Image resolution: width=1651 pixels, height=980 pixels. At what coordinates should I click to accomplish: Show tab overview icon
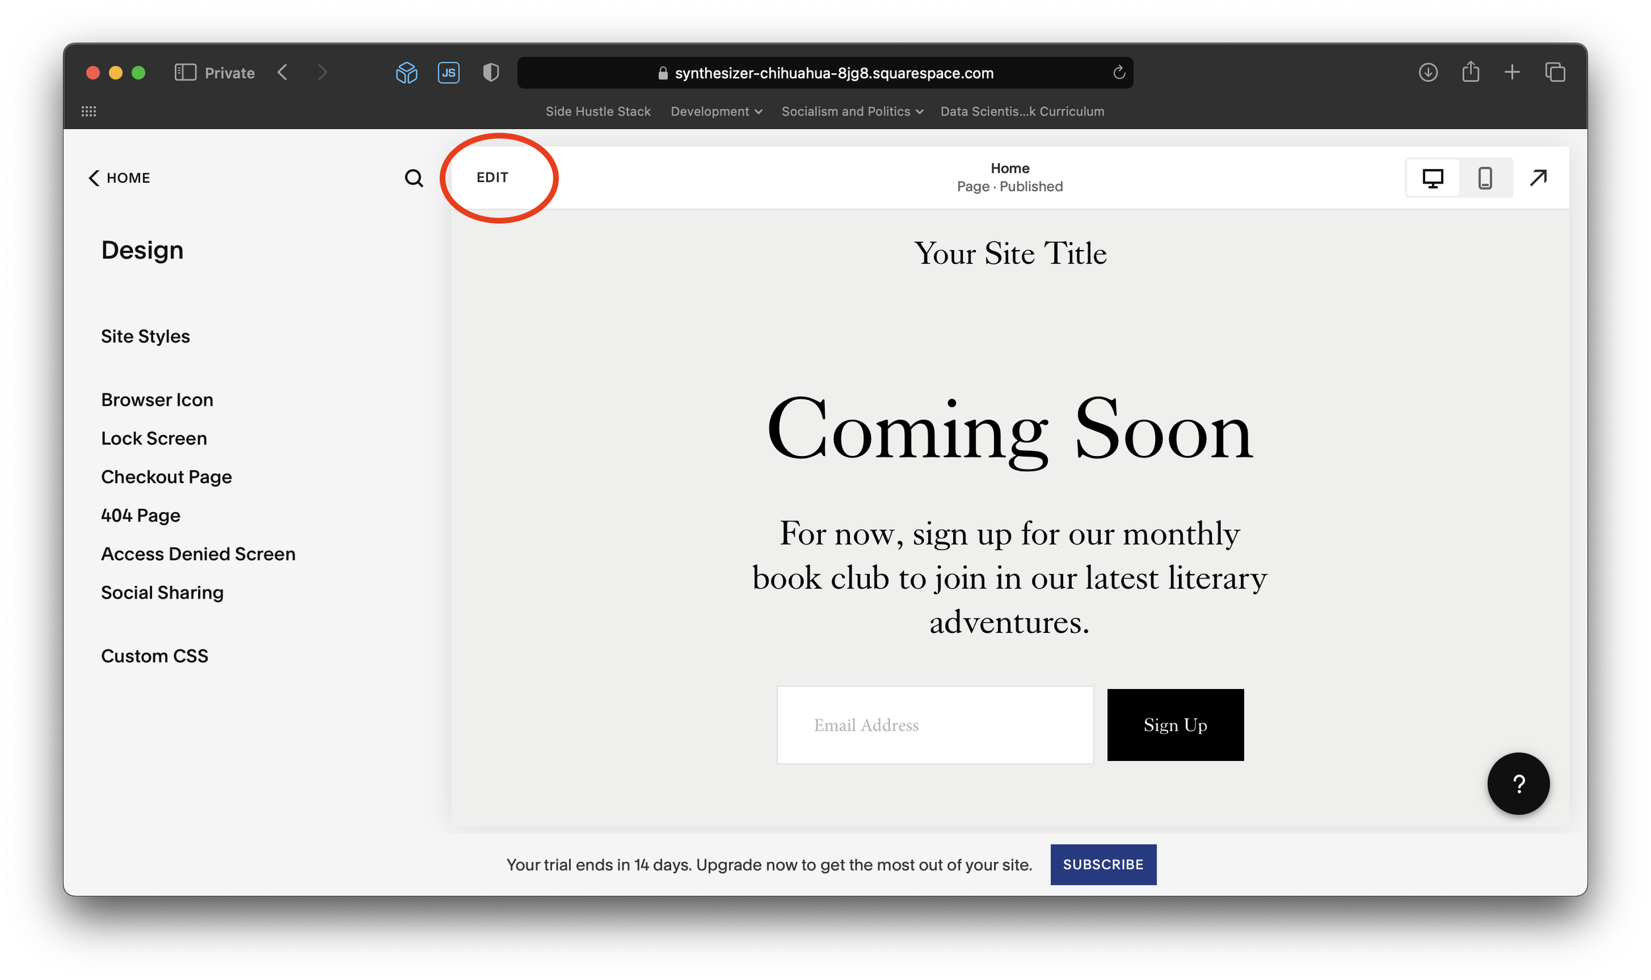pos(1555,73)
